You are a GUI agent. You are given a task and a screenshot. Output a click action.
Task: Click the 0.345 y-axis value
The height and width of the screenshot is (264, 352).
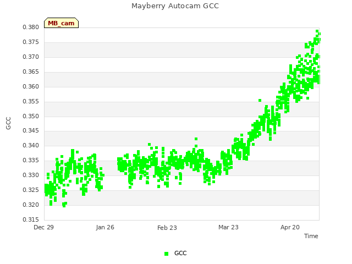(x=31, y=130)
